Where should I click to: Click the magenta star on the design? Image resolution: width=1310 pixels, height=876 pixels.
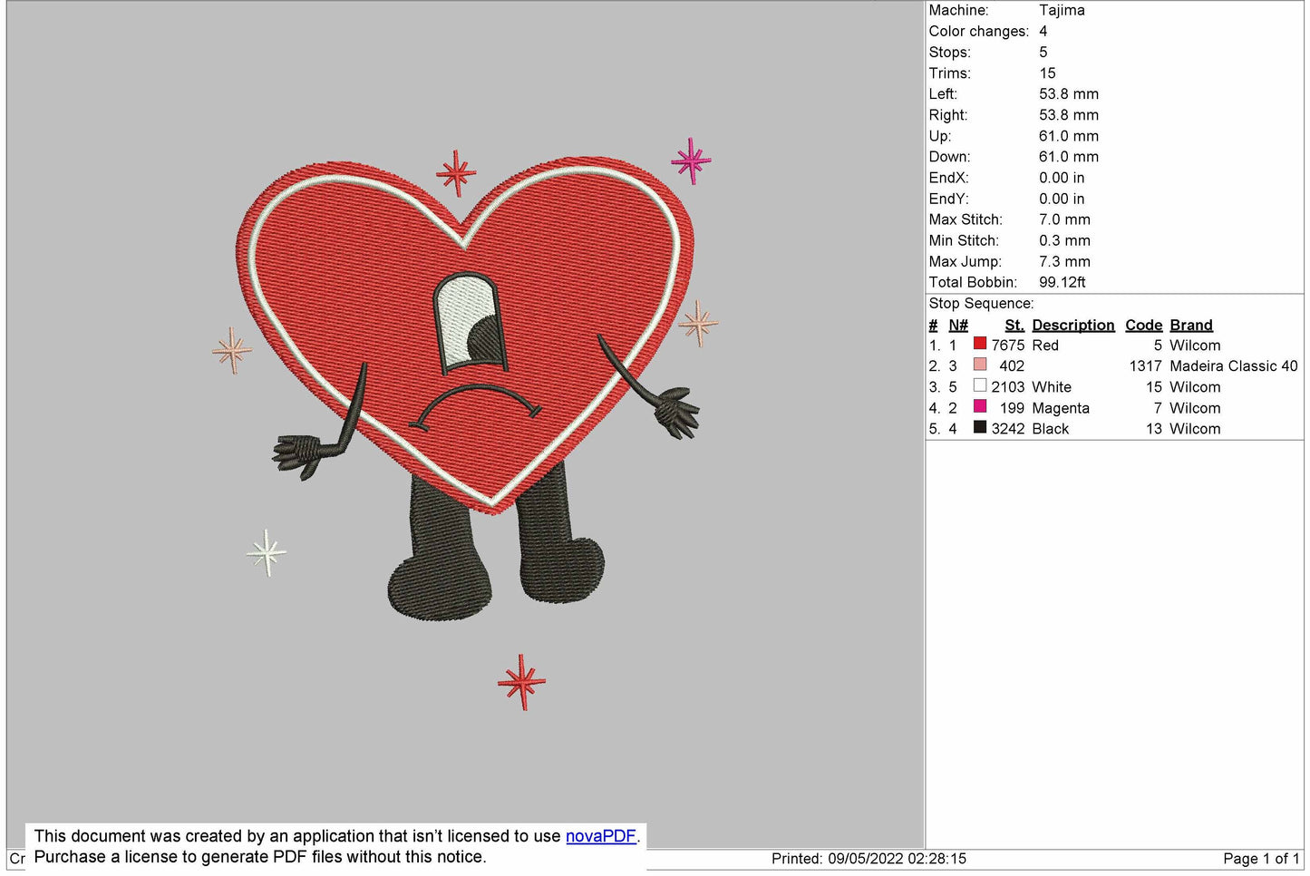[x=691, y=161]
